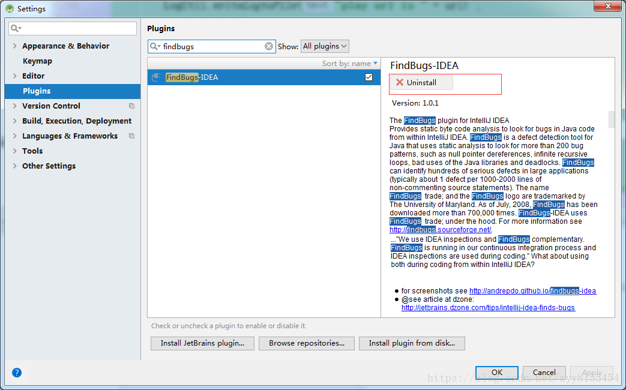Click the FindBugs-IDEA plugin icon

point(156,77)
